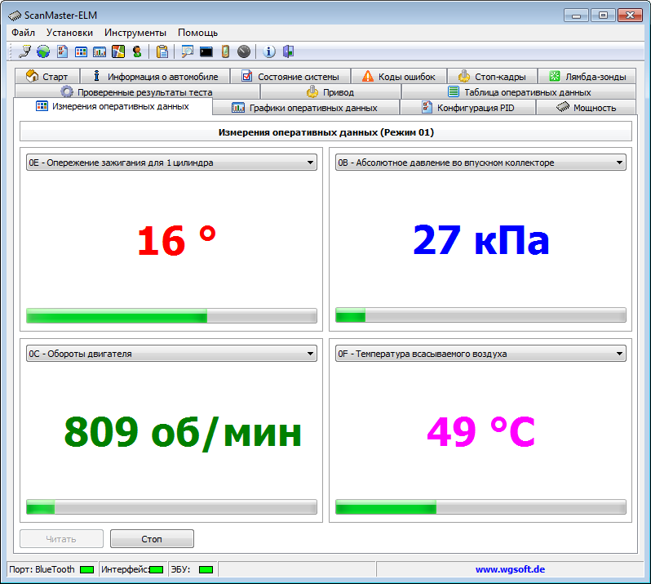Minimize the ScanMaster-ELM window

(576, 16)
